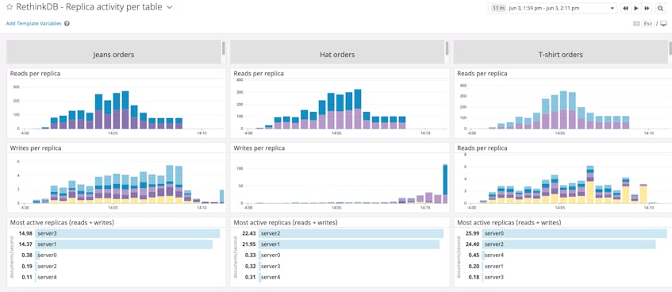Star the RethinkDB dashboard as favorite

(x=10, y=7)
